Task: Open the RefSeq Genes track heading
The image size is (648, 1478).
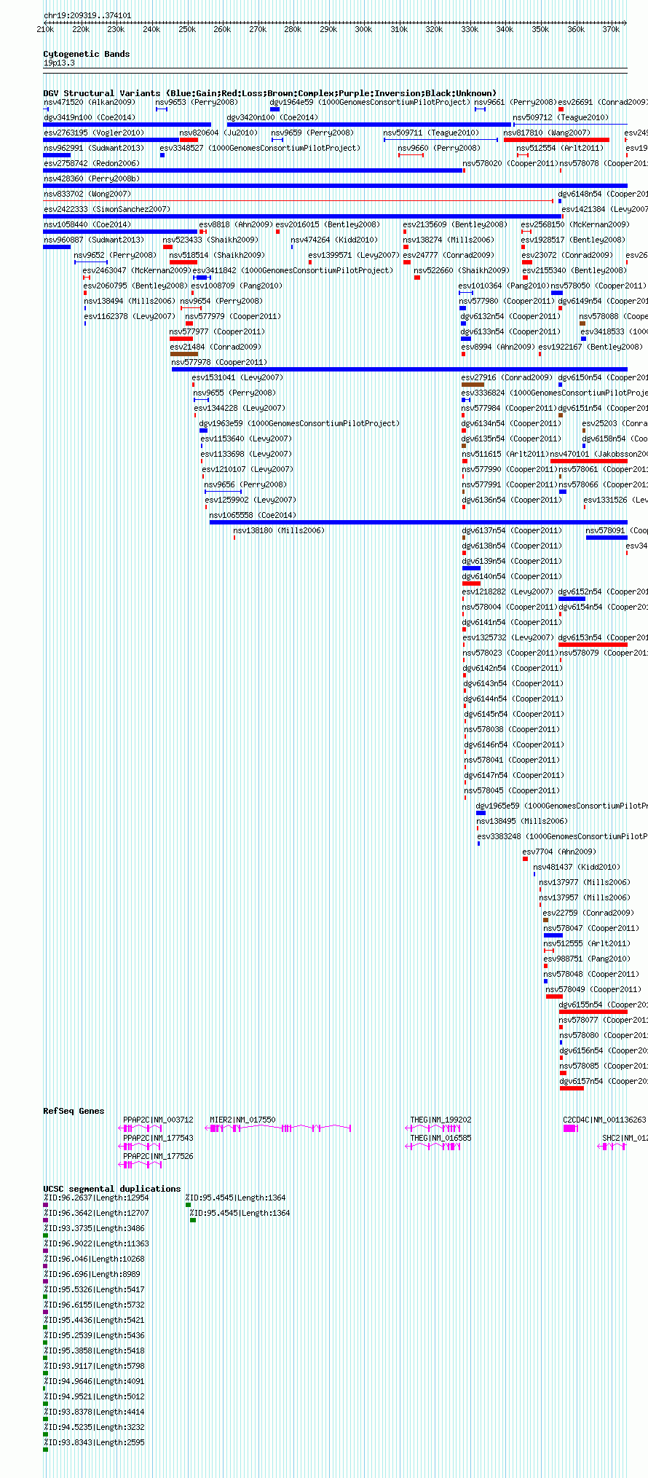Action: coord(74,1111)
